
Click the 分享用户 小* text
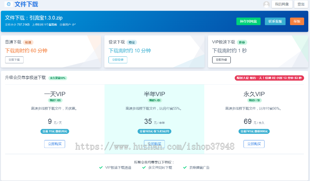click(x=68, y=25)
